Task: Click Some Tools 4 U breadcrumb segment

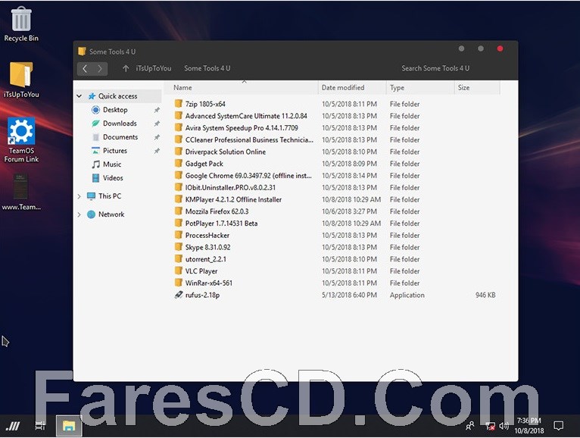Action: pyautogui.click(x=207, y=68)
